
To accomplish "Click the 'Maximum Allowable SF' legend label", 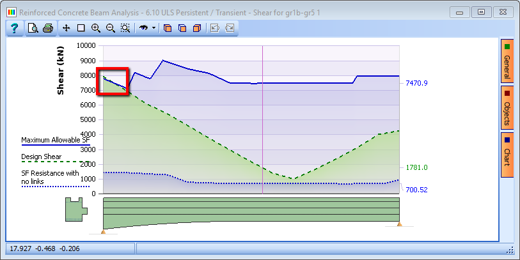I will click(x=56, y=140).
